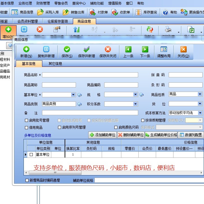Click the 备注 input field

tap(90, 113)
